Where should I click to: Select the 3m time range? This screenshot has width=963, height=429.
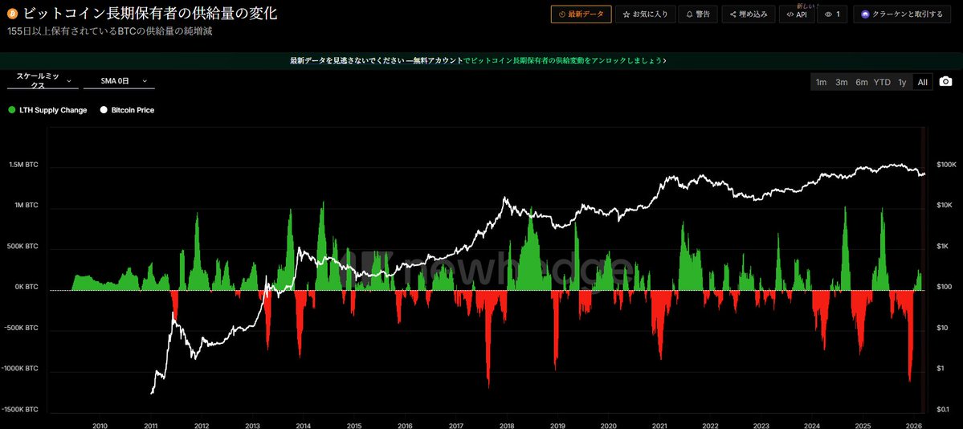click(842, 82)
